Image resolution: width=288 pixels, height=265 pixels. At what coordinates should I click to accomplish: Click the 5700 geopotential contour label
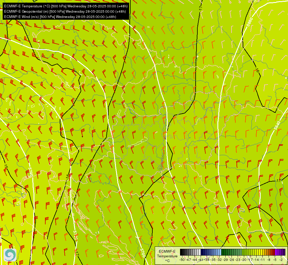143,253
